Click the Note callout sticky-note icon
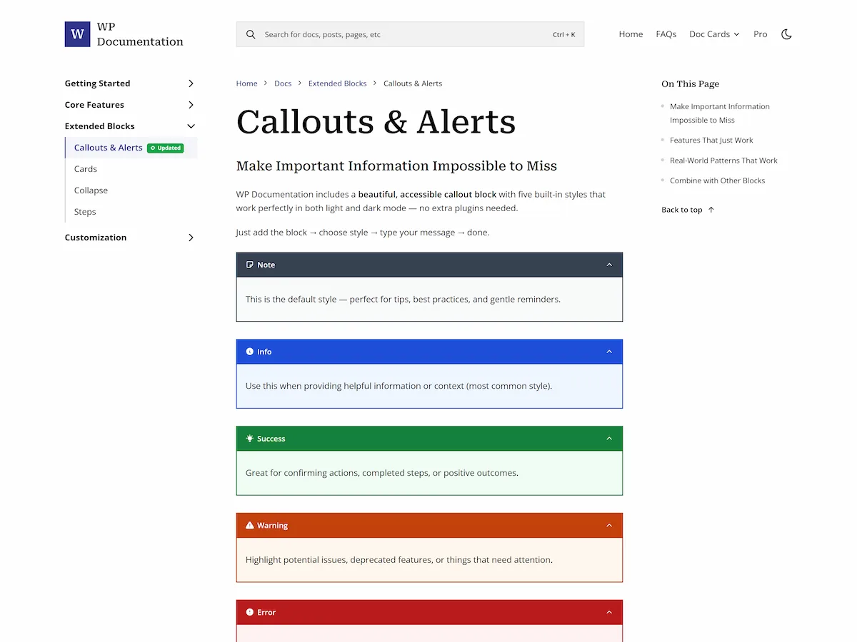Screen dimensions: 857x642 point(249,265)
